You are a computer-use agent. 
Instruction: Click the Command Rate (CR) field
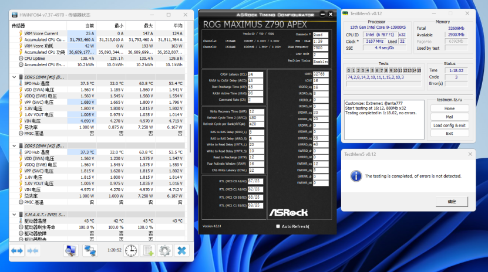[x=255, y=100]
